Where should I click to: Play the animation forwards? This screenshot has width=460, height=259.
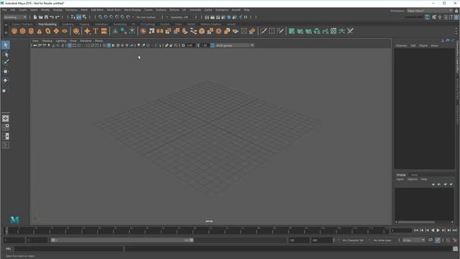pos(438,230)
